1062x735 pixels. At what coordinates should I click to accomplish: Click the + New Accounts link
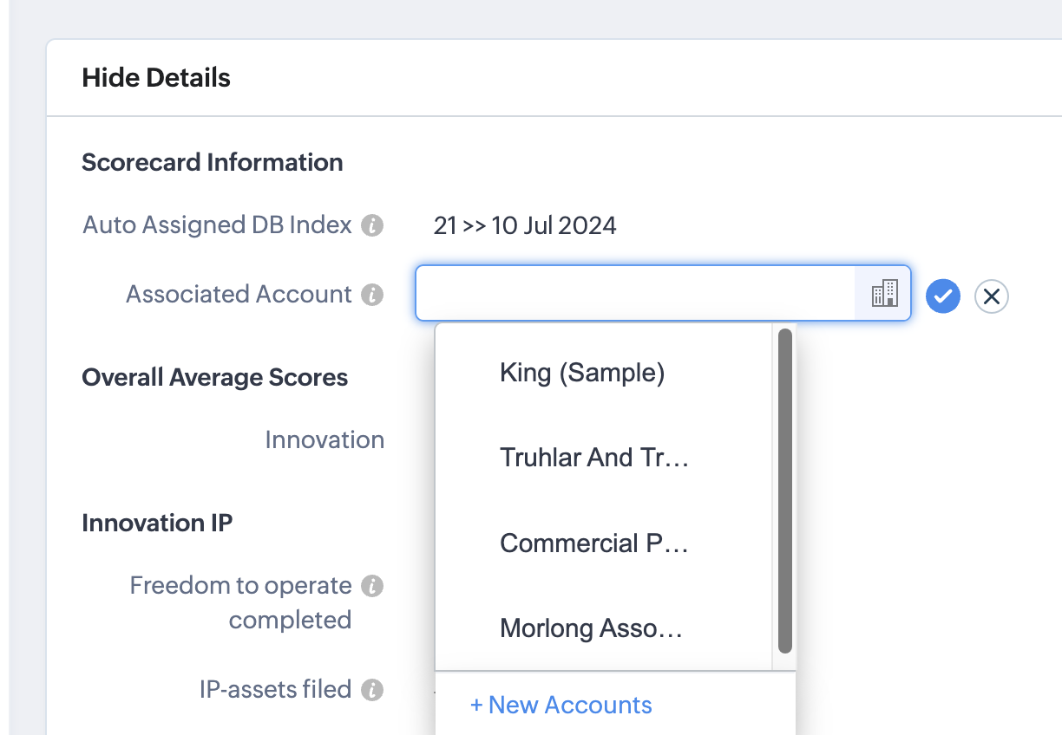pyautogui.click(x=560, y=705)
